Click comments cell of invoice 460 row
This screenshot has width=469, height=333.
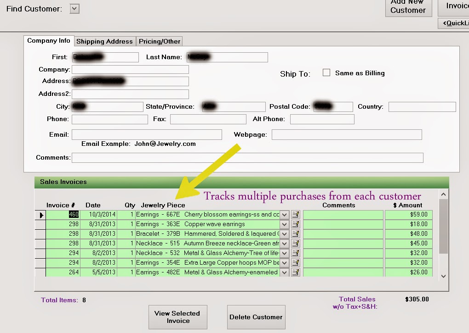coord(343,215)
